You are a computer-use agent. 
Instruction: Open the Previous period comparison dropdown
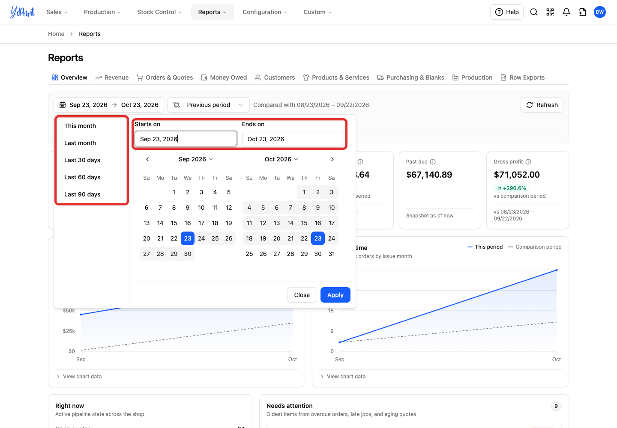click(209, 105)
